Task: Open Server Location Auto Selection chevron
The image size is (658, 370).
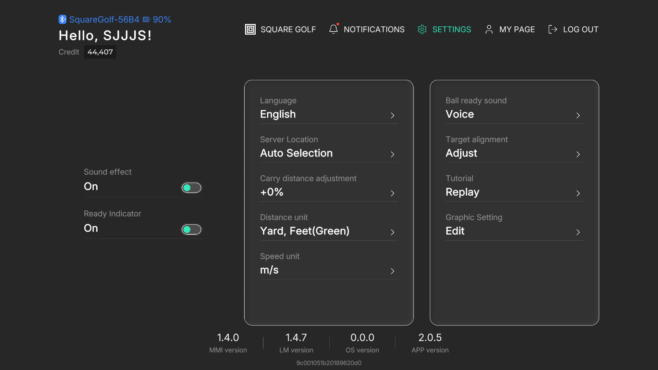Action: click(392, 155)
